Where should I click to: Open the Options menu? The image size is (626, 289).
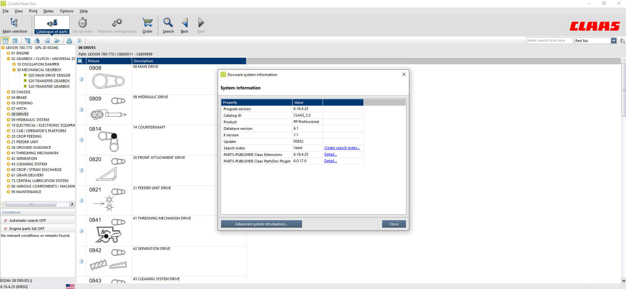coord(67,11)
